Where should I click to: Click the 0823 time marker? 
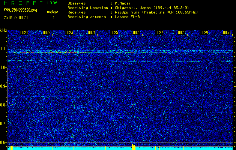click(69, 33)
